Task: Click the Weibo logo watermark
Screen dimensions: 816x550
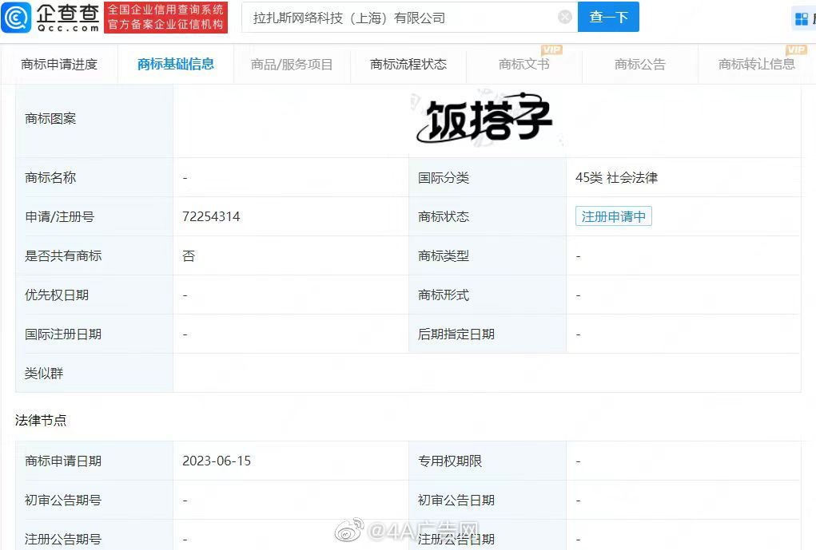Action: point(348,530)
